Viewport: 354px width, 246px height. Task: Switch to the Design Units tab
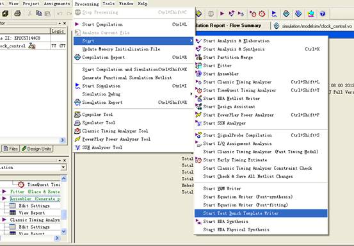click(36, 149)
